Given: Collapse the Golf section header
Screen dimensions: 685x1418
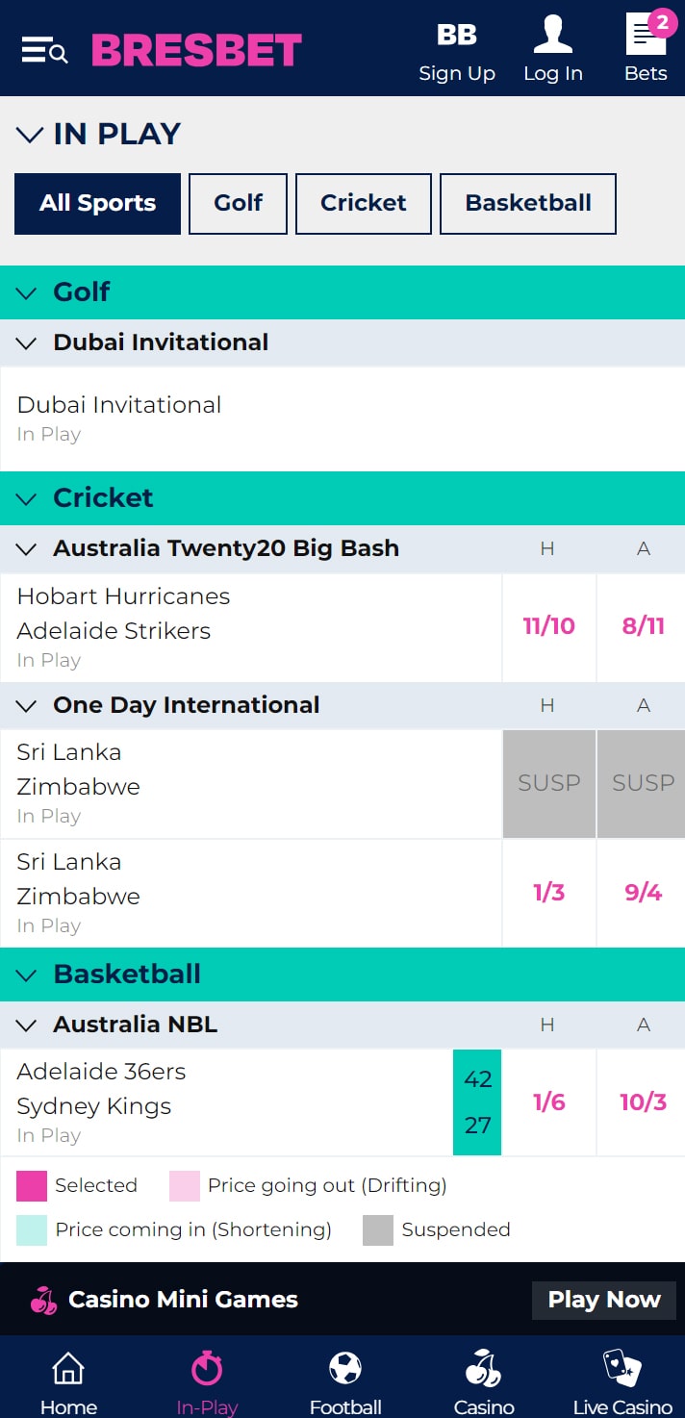Looking at the screenshot, I should point(342,292).
